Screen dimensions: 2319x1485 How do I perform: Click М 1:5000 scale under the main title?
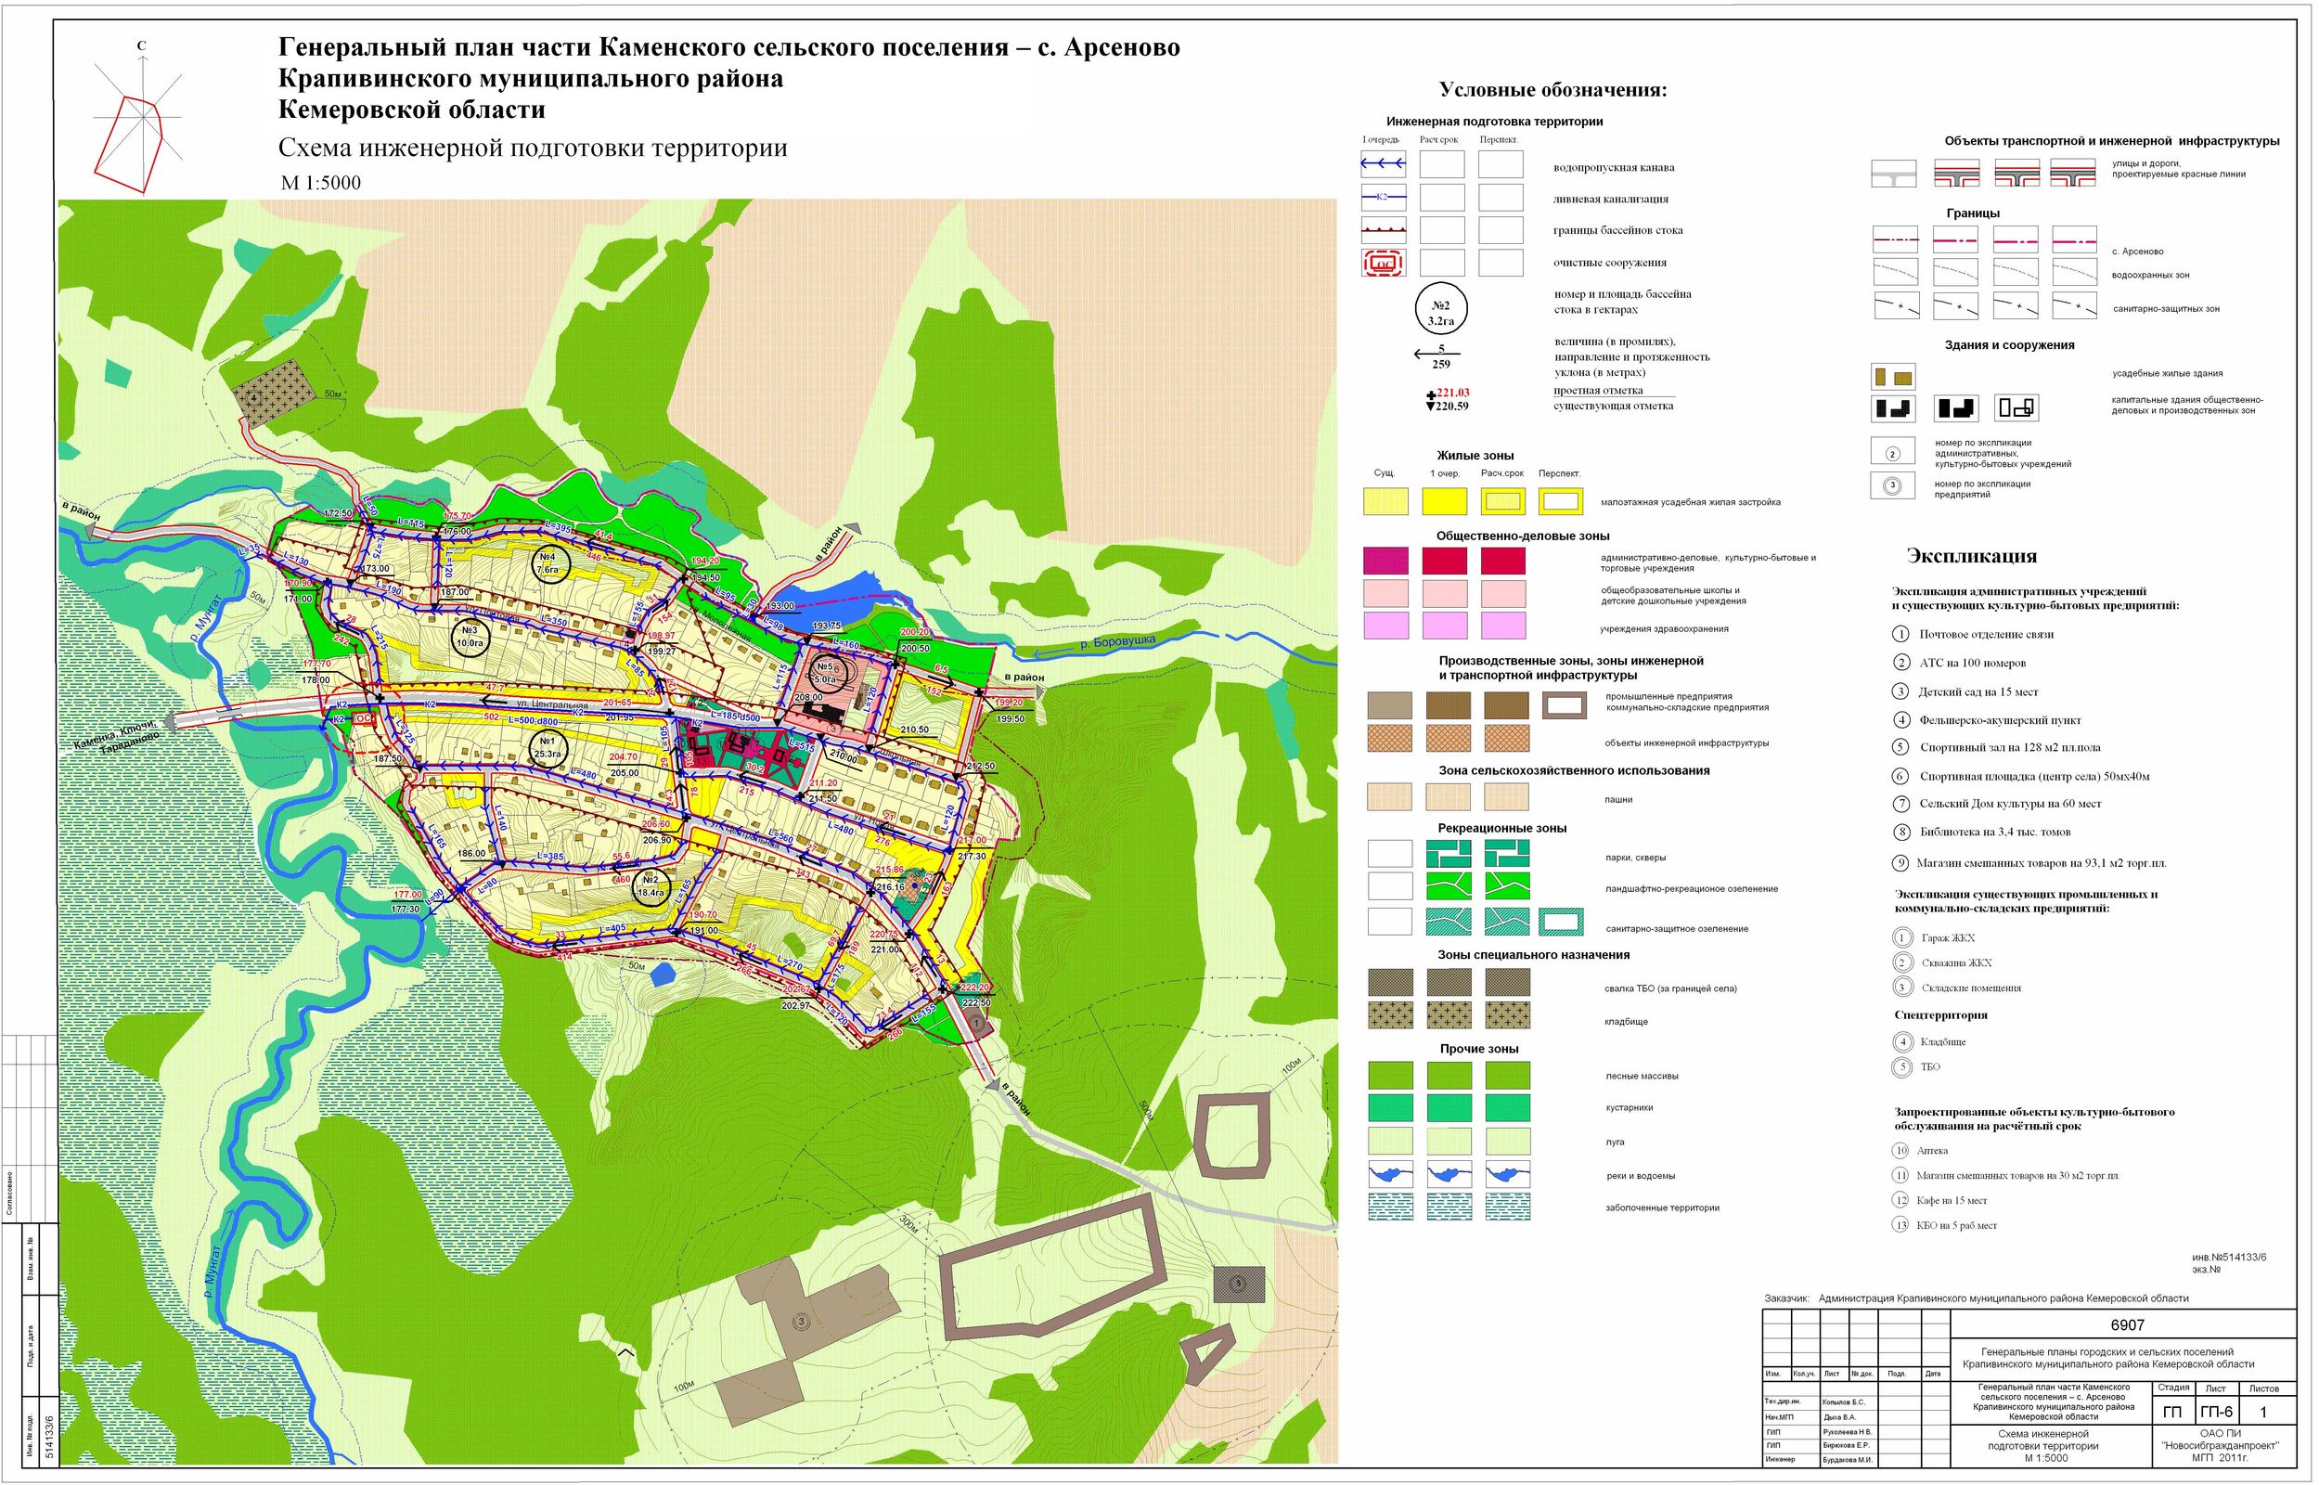[x=321, y=183]
